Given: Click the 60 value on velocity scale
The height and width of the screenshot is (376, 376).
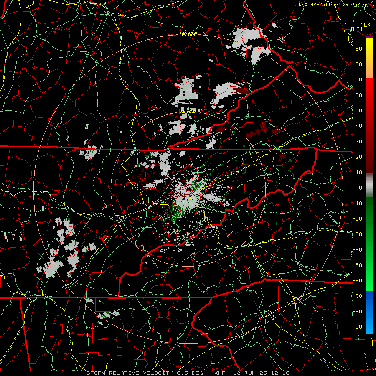Looking at the screenshot, I should tap(359, 95).
